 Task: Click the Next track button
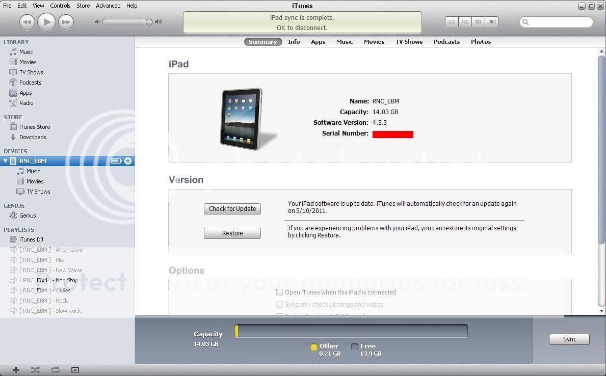(x=66, y=22)
